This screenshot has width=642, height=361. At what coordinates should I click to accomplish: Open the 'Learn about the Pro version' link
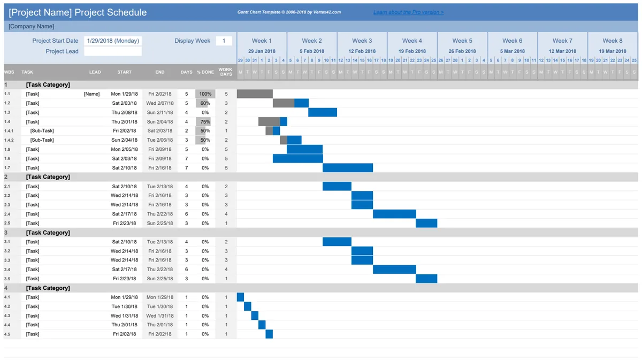tap(408, 12)
